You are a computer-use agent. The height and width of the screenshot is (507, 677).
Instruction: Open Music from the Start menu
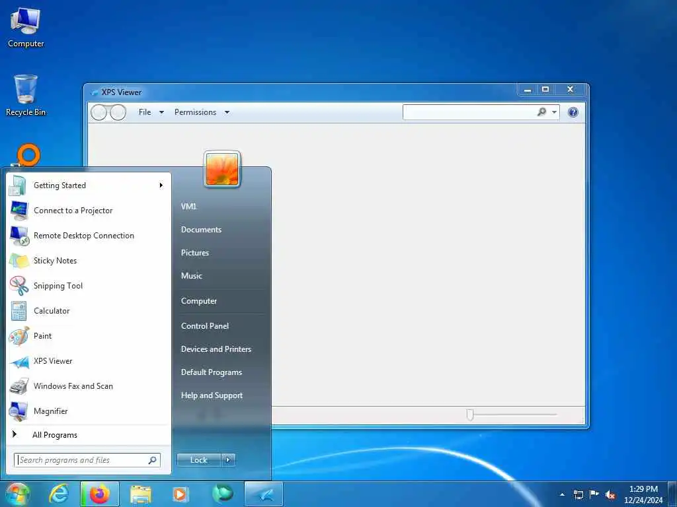(x=191, y=276)
